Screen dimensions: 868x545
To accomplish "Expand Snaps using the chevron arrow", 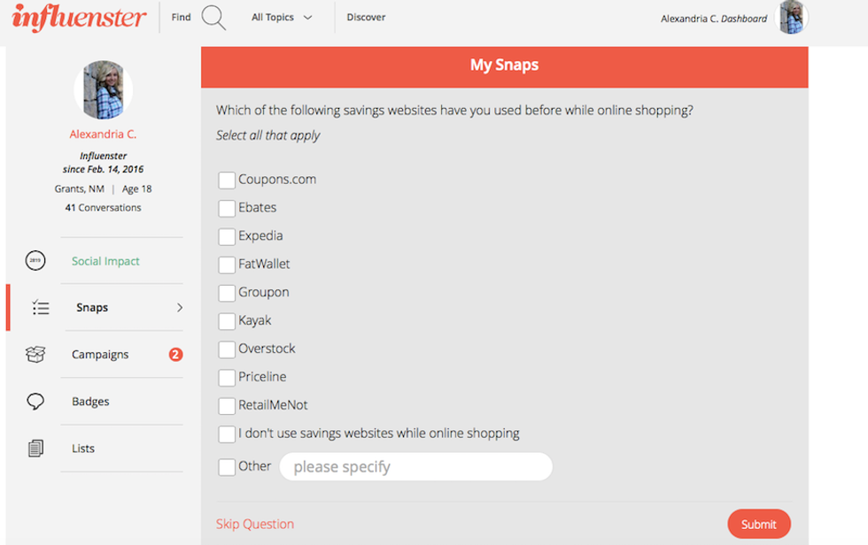I will point(180,308).
